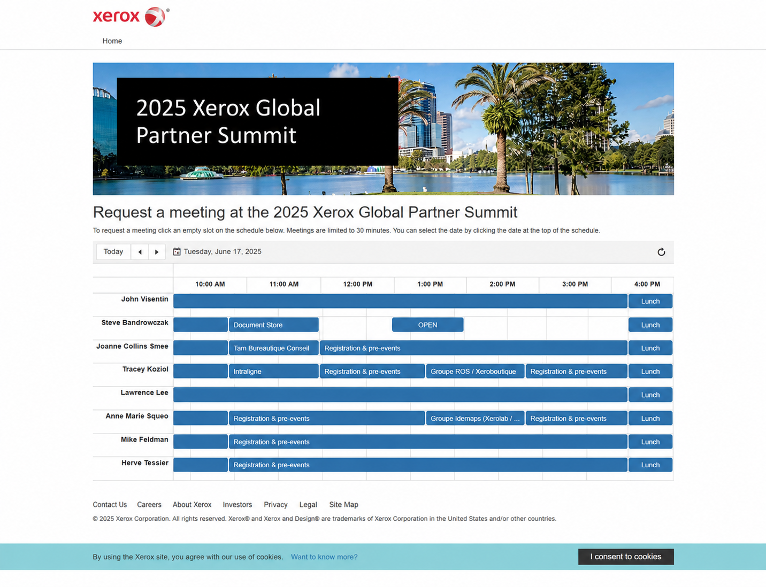The height and width of the screenshot is (587, 766).
Task: Click the 10:00 AM time column header
Action: 210,284
